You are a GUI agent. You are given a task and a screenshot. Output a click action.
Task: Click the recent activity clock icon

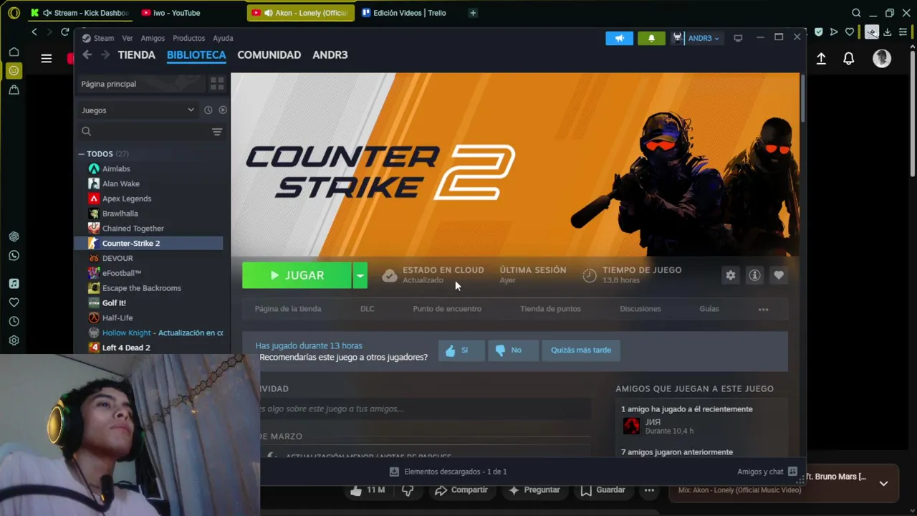(x=208, y=110)
